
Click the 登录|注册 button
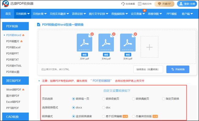coord(187,4)
